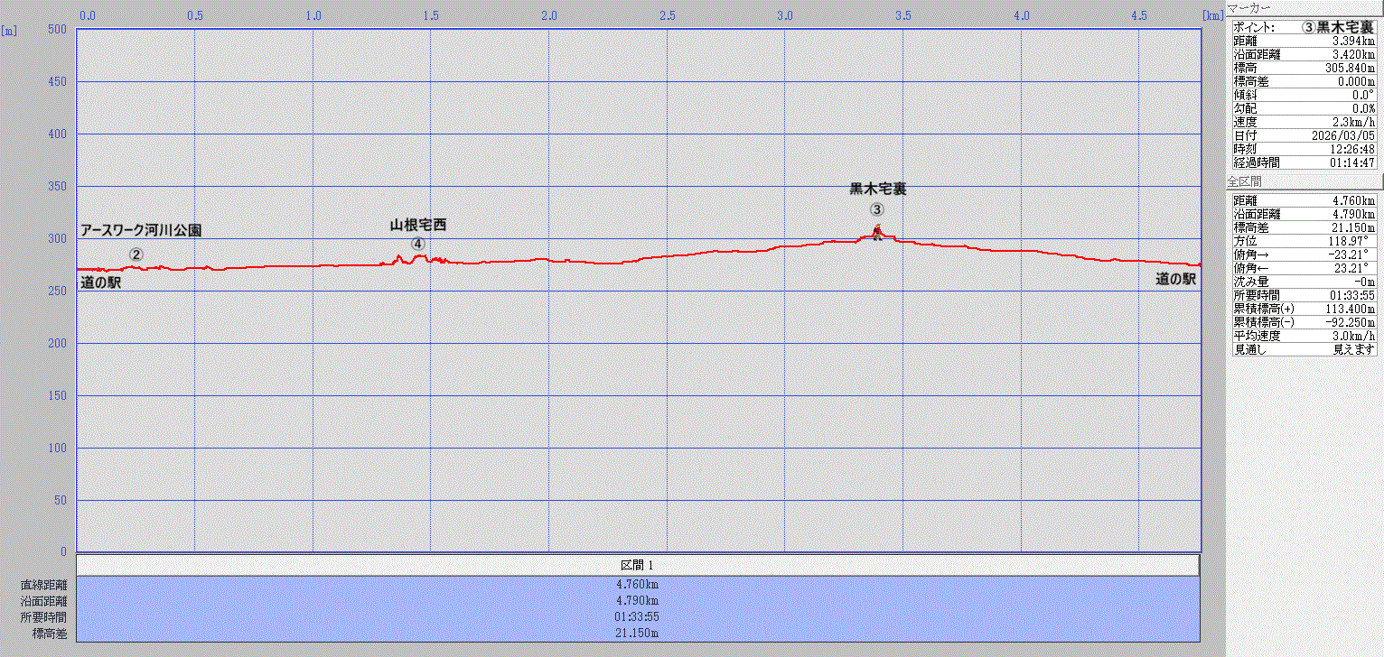Click the 所要時間 01:33:55 cell below the graph
This screenshot has width=1384, height=657.
tap(638, 617)
